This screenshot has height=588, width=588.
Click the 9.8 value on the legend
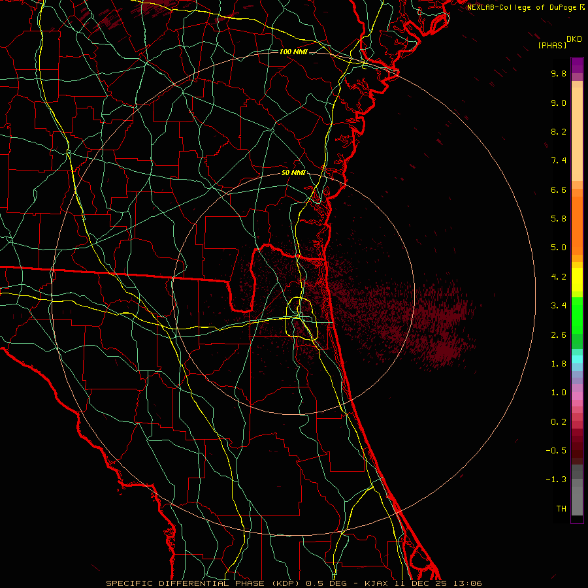pyautogui.click(x=559, y=74)
